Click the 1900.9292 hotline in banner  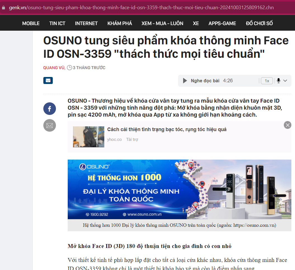coord(97,214)
